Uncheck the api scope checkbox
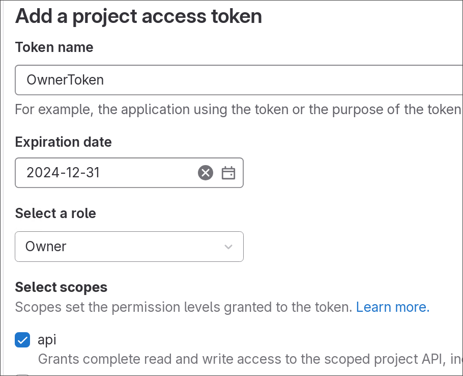Screen dimensions: 463x376 [x=22, y=340]
